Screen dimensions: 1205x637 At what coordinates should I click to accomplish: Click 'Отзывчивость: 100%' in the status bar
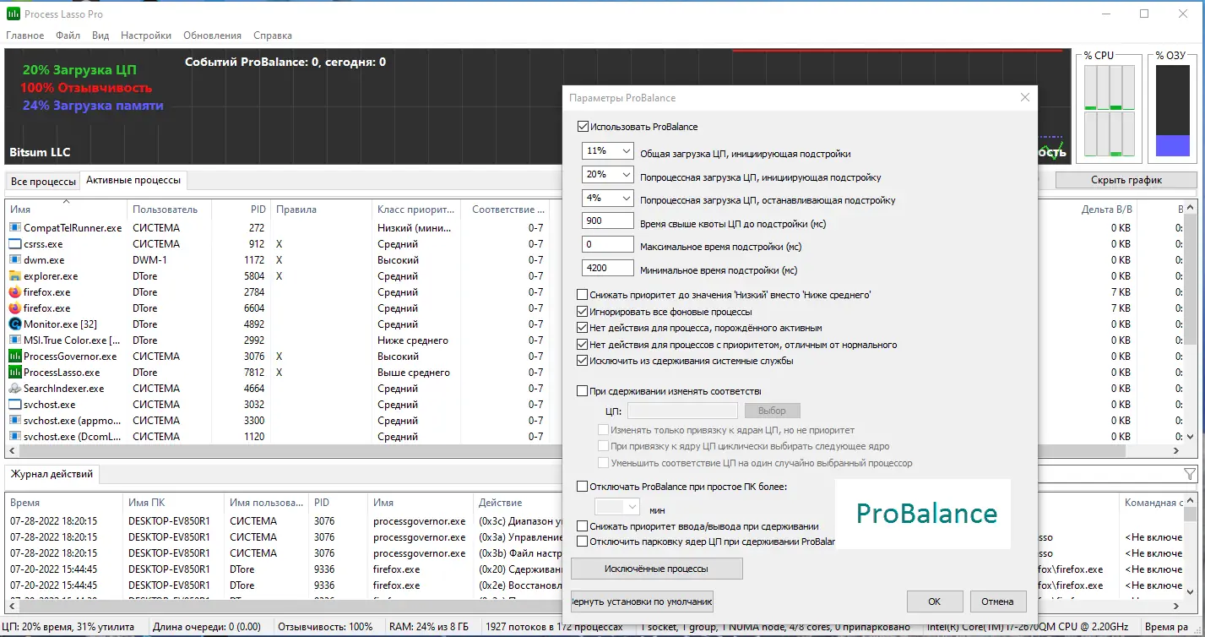pyautogui.click(x=325, y=628)
